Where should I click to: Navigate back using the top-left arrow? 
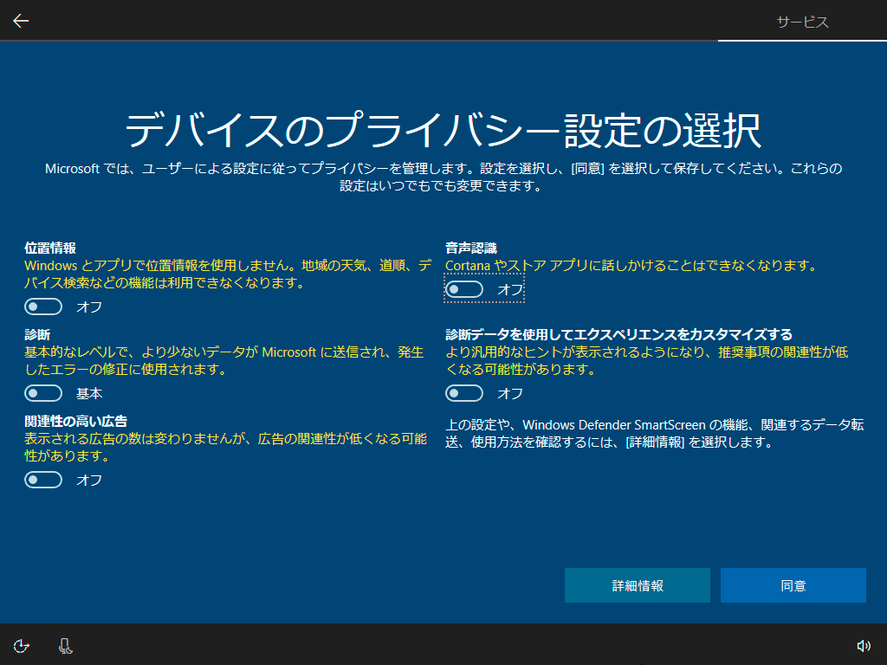[20, 21]
